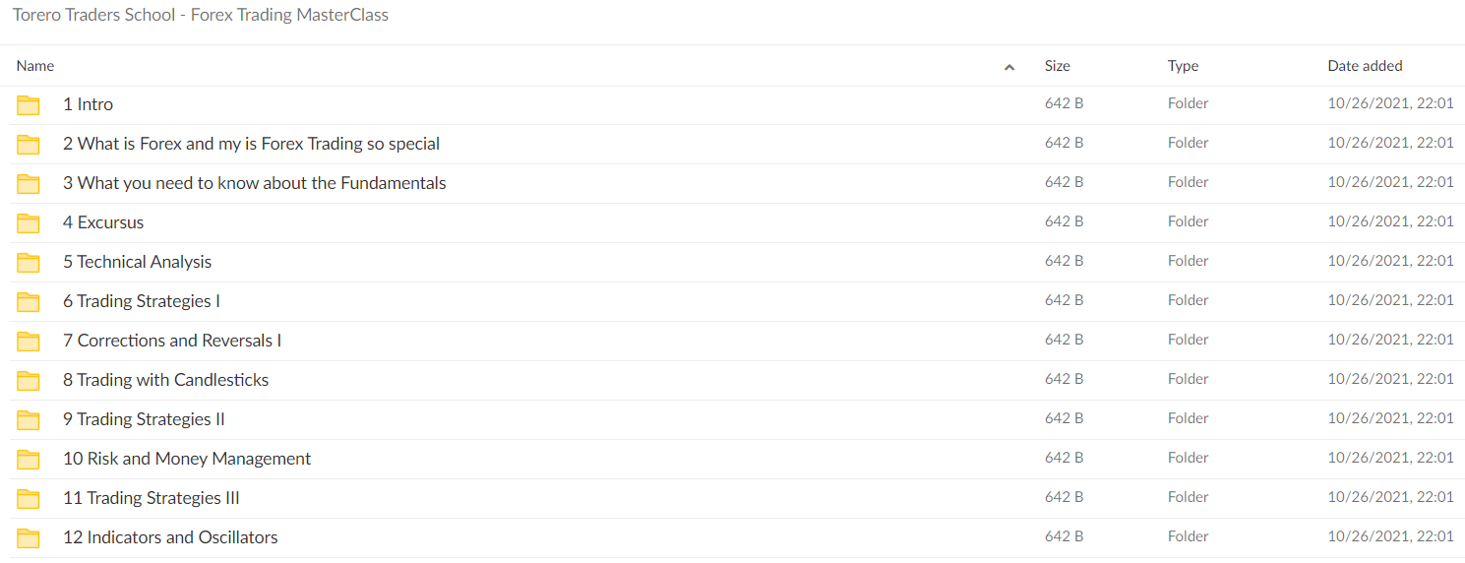
Task: Click the Name column header label
Action: [35, 66]
